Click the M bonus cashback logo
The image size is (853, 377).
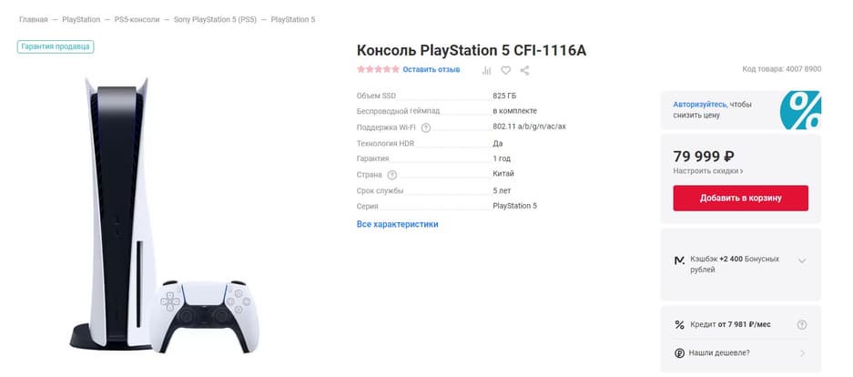click(679, 260)
